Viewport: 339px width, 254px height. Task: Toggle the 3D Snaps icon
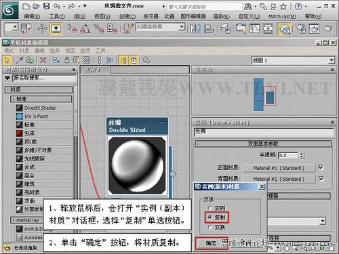(73, 28)
